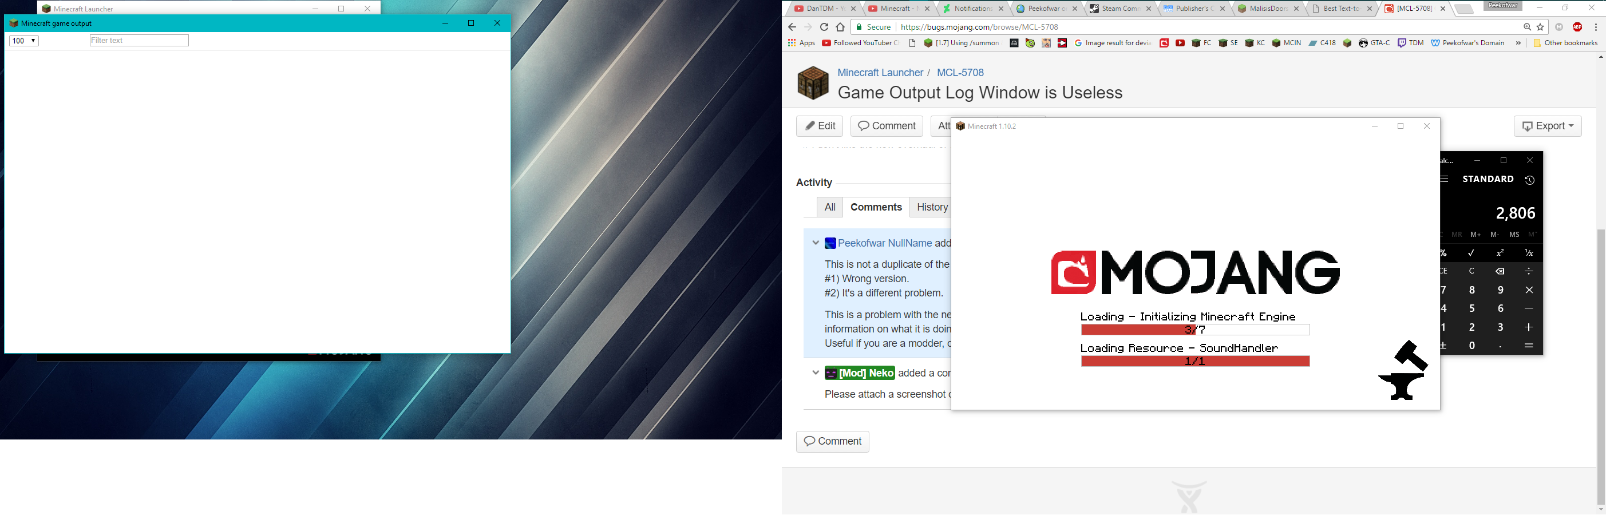
Task: Collapse the [Mod] Neko comment
Action: pyautogui.click(x=816, y=372)
